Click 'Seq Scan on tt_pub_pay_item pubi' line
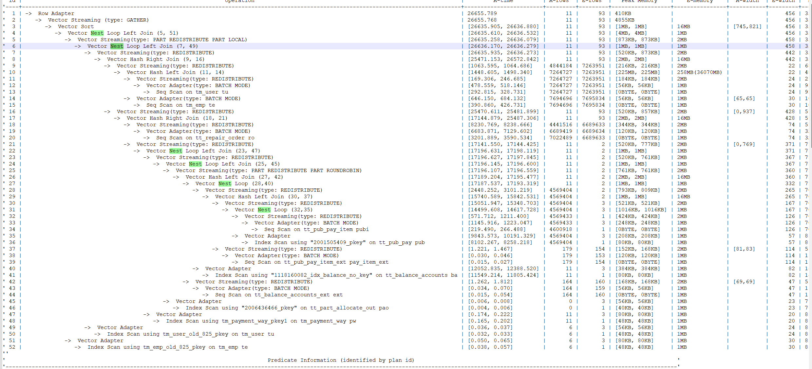The height and width of the screenshot is (369, 812). coord(316,229)
